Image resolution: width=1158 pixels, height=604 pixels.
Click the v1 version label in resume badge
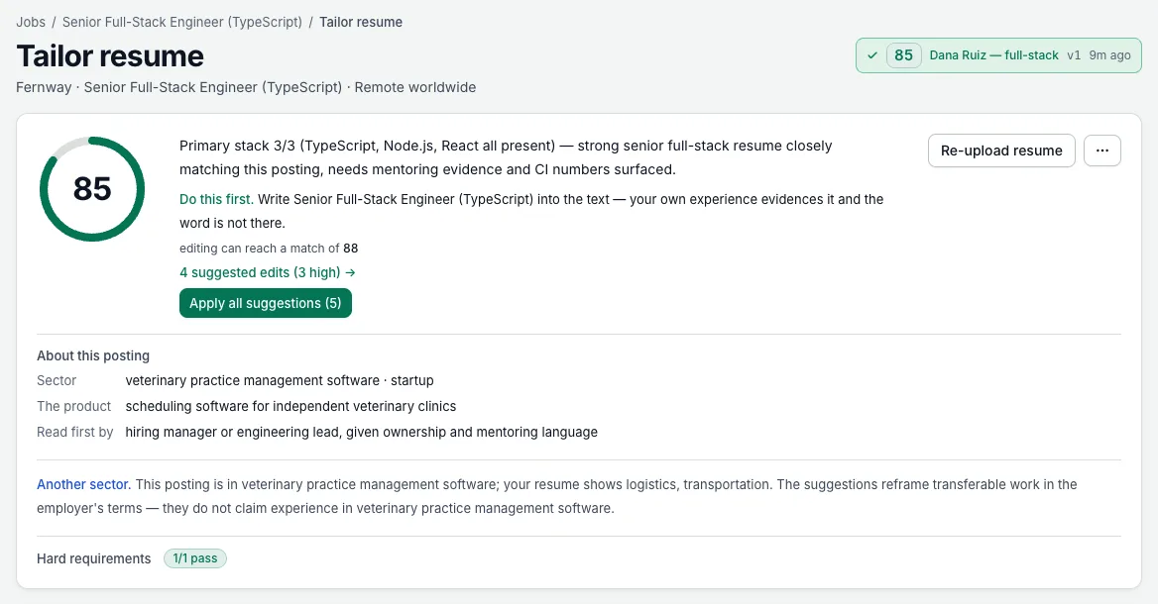(x=1074, y=55)
